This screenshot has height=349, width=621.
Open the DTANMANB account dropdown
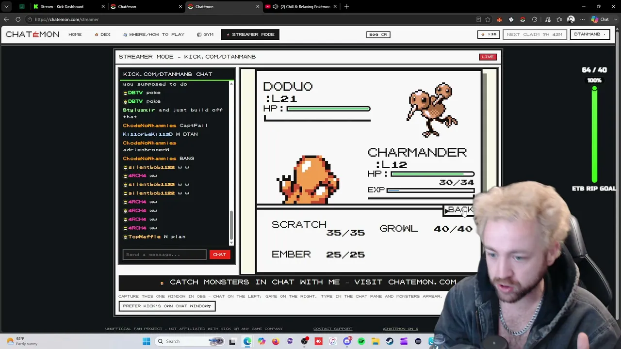tap(590, 34)
